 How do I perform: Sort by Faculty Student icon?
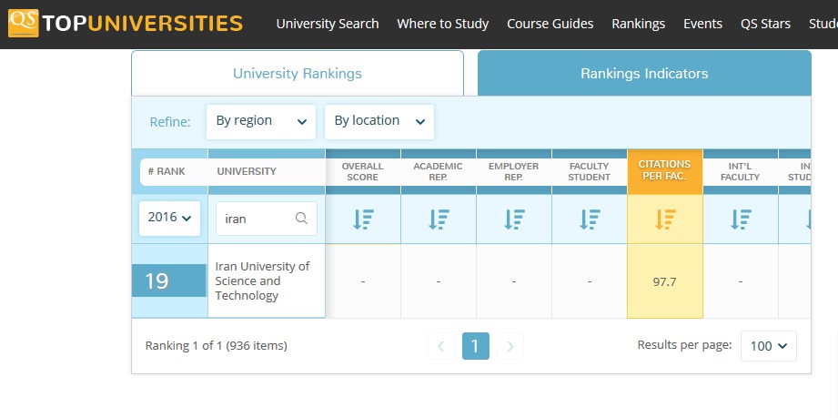(590, 219)
